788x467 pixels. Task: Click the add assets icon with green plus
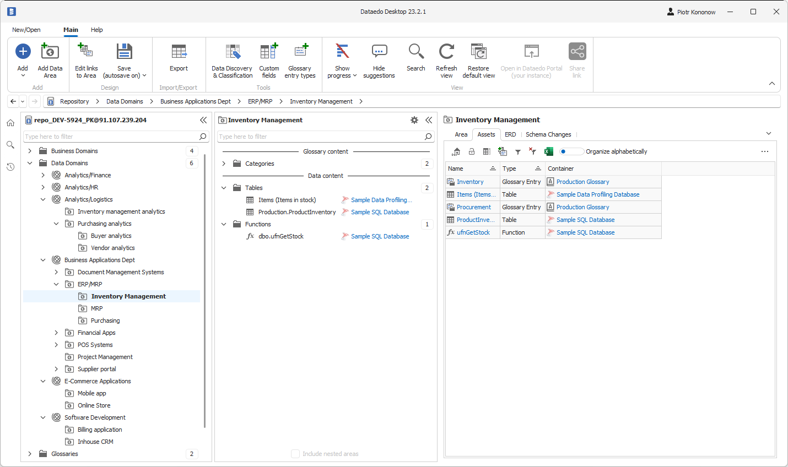(502, 151)
